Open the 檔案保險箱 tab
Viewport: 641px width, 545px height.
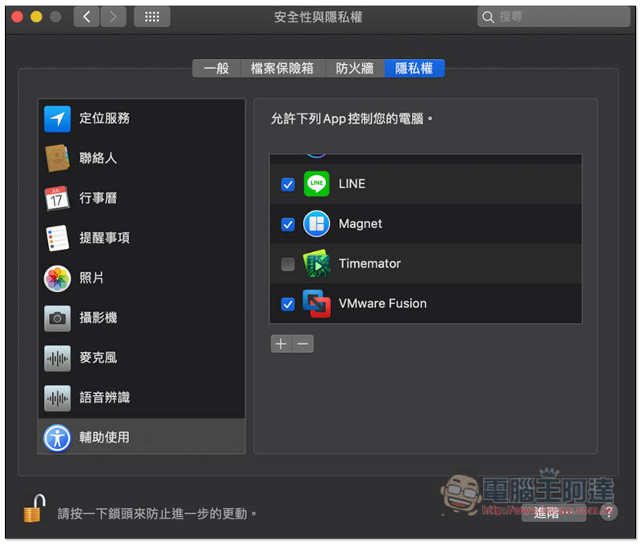(282, 68)
